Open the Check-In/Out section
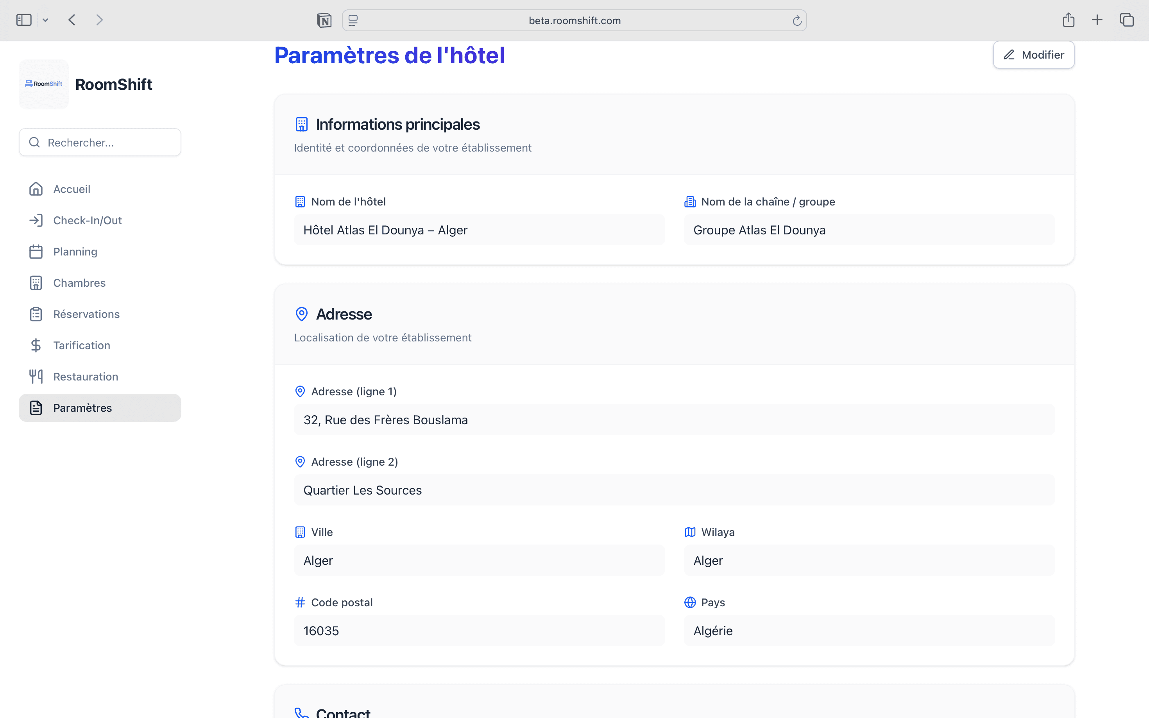Viewport: 1149px width, 718px height. [x=88, y=220]
